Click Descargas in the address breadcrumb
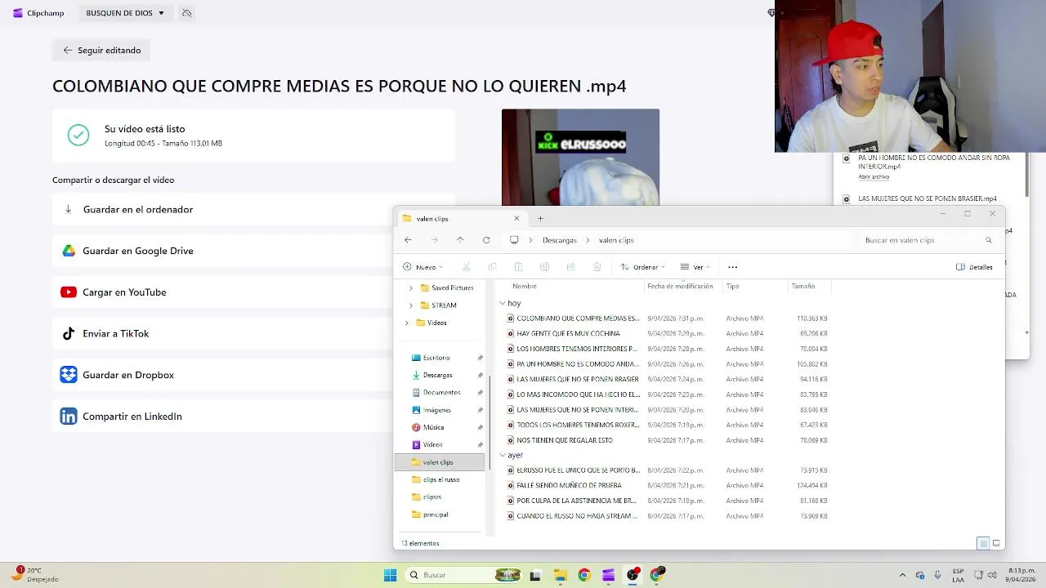The image size is (1046, 588). coord(559,240)
